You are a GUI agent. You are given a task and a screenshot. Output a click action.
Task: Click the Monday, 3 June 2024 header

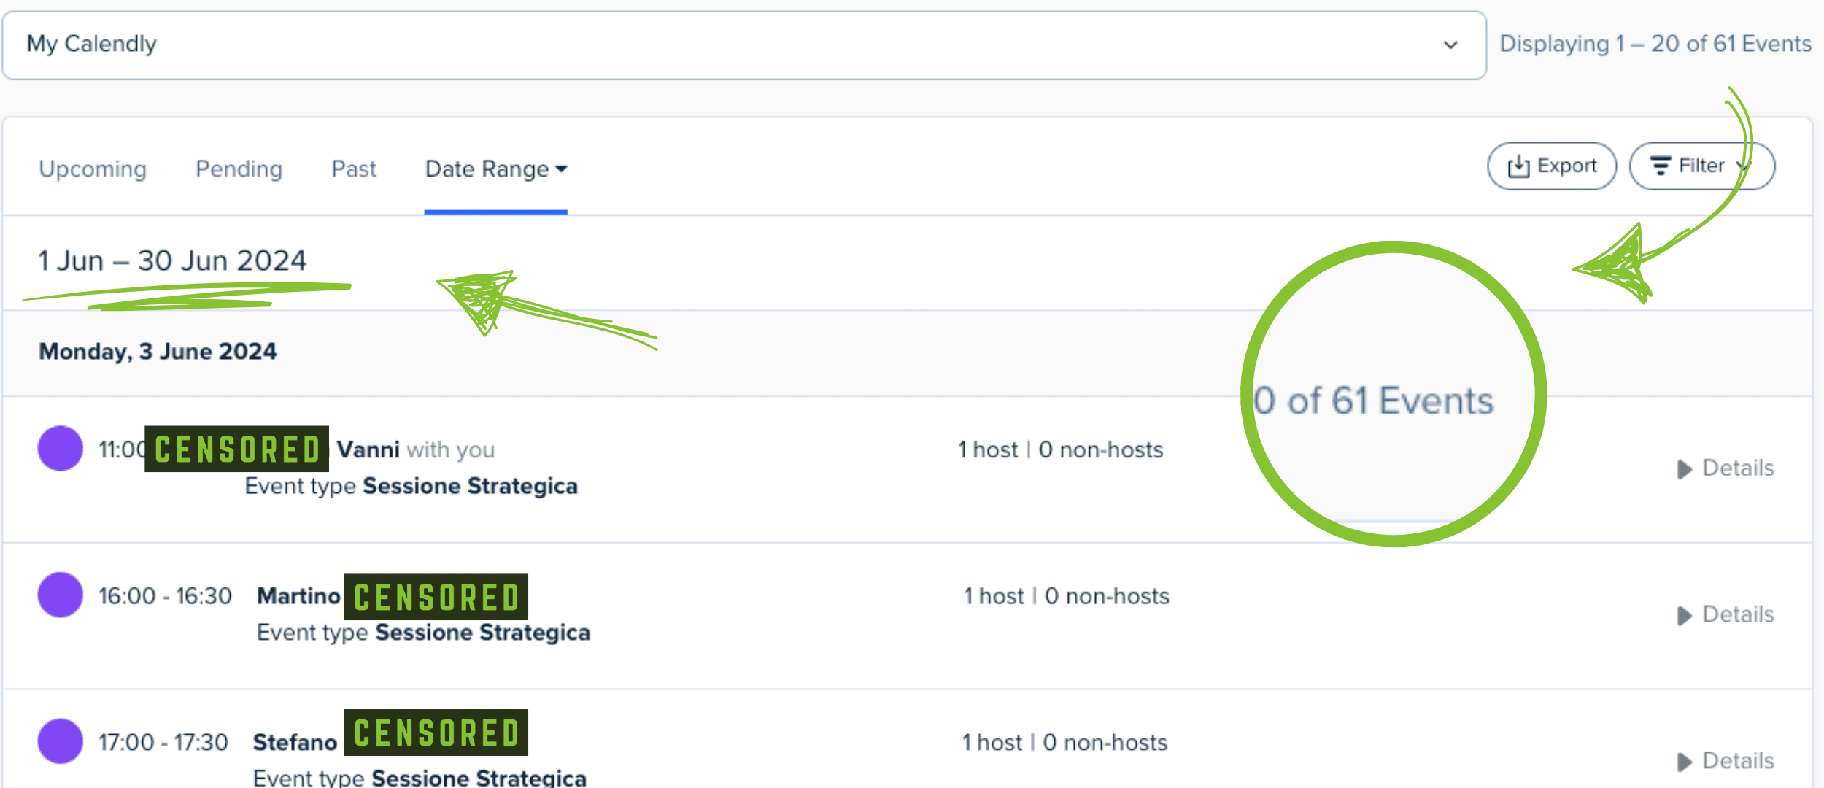(158, 352)
